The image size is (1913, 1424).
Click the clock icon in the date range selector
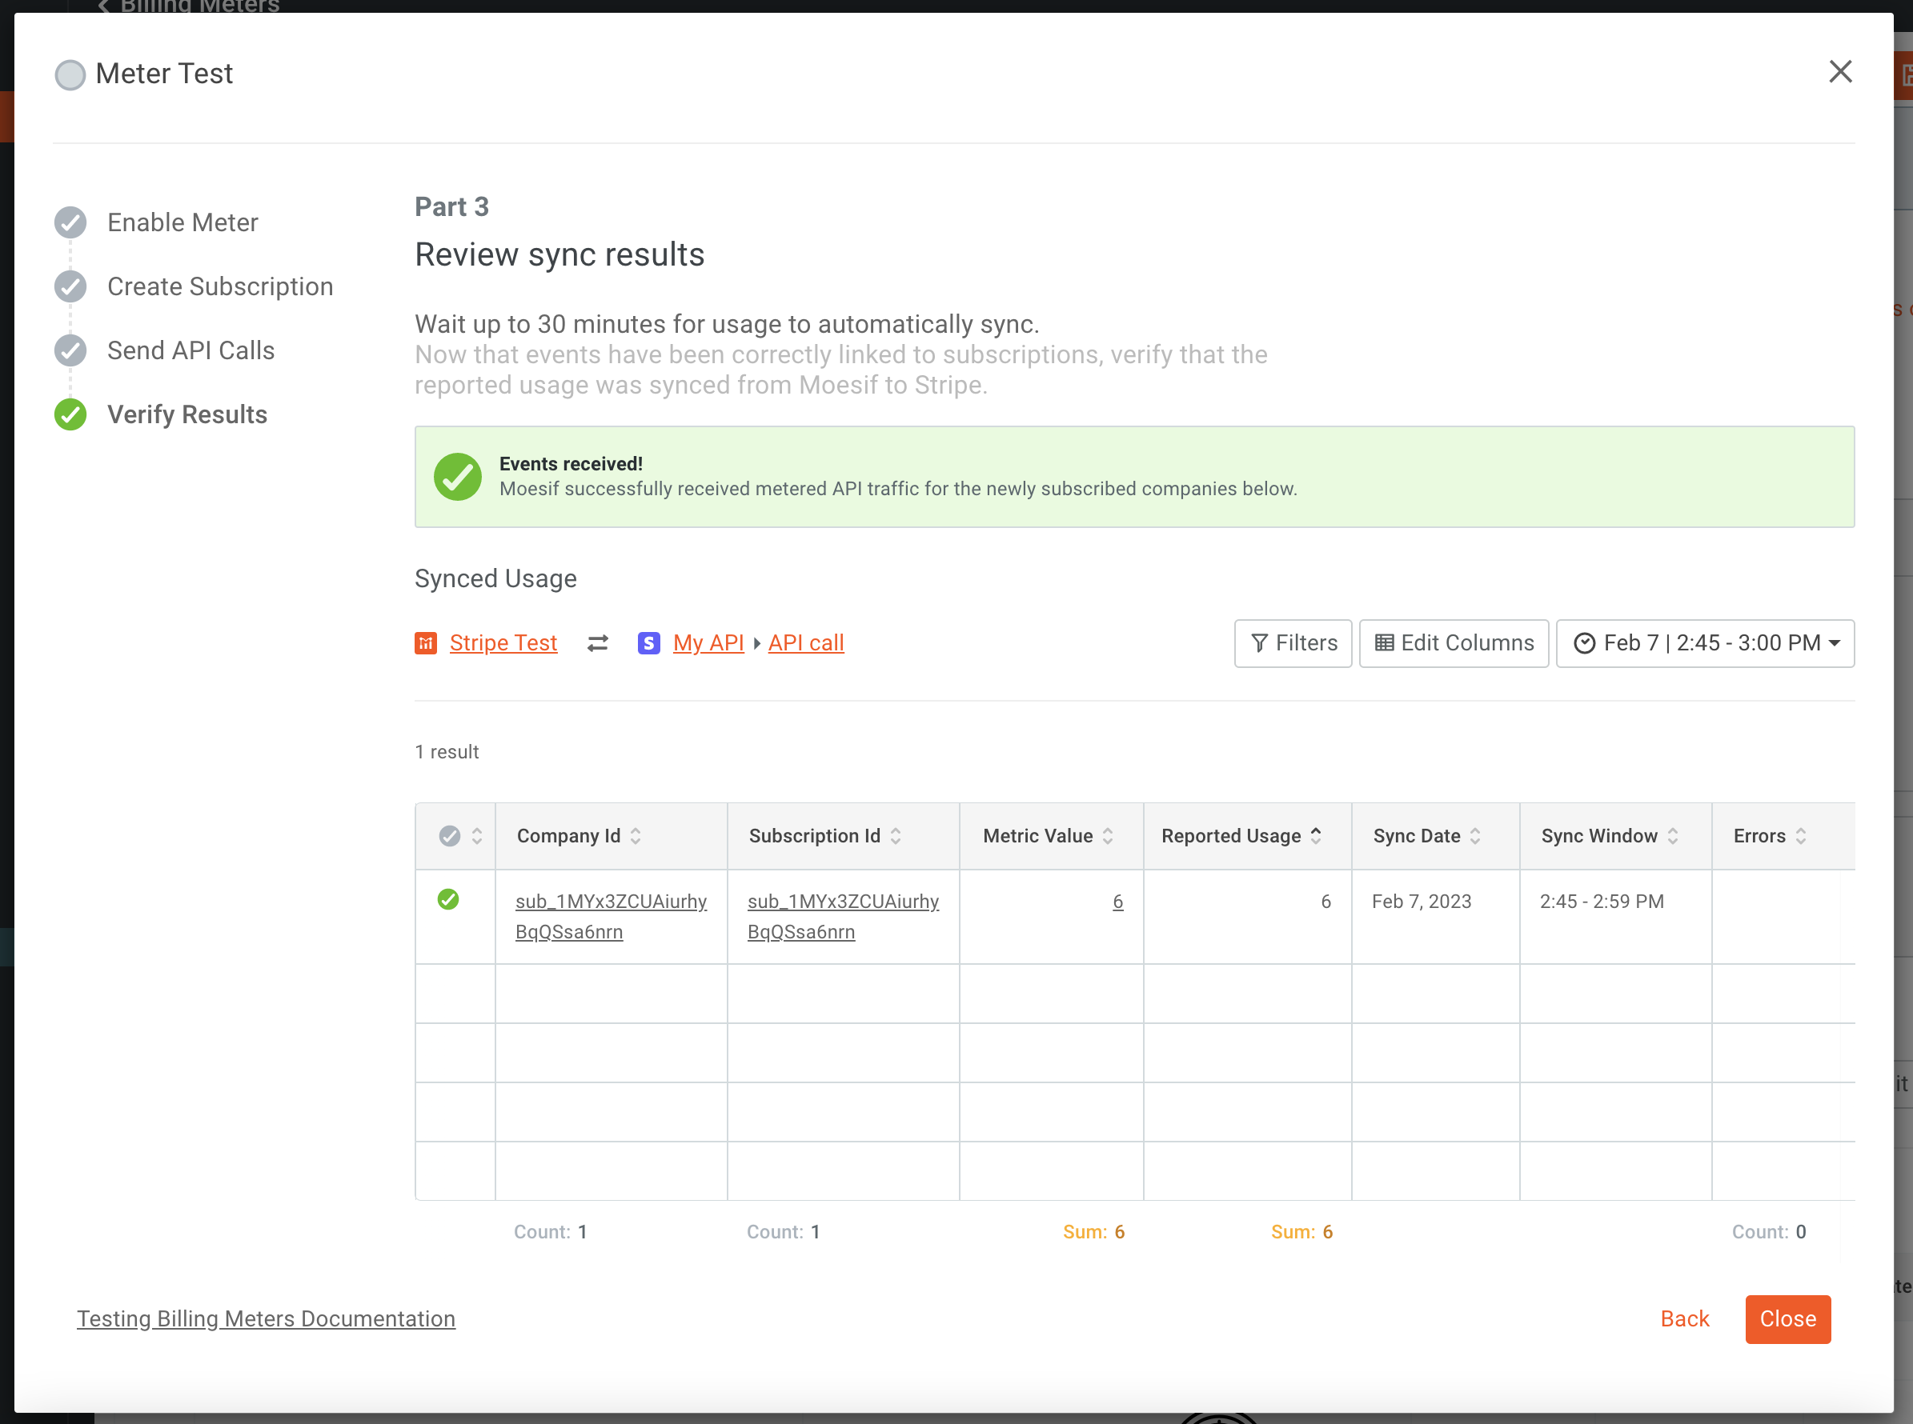click(1586, 643)
